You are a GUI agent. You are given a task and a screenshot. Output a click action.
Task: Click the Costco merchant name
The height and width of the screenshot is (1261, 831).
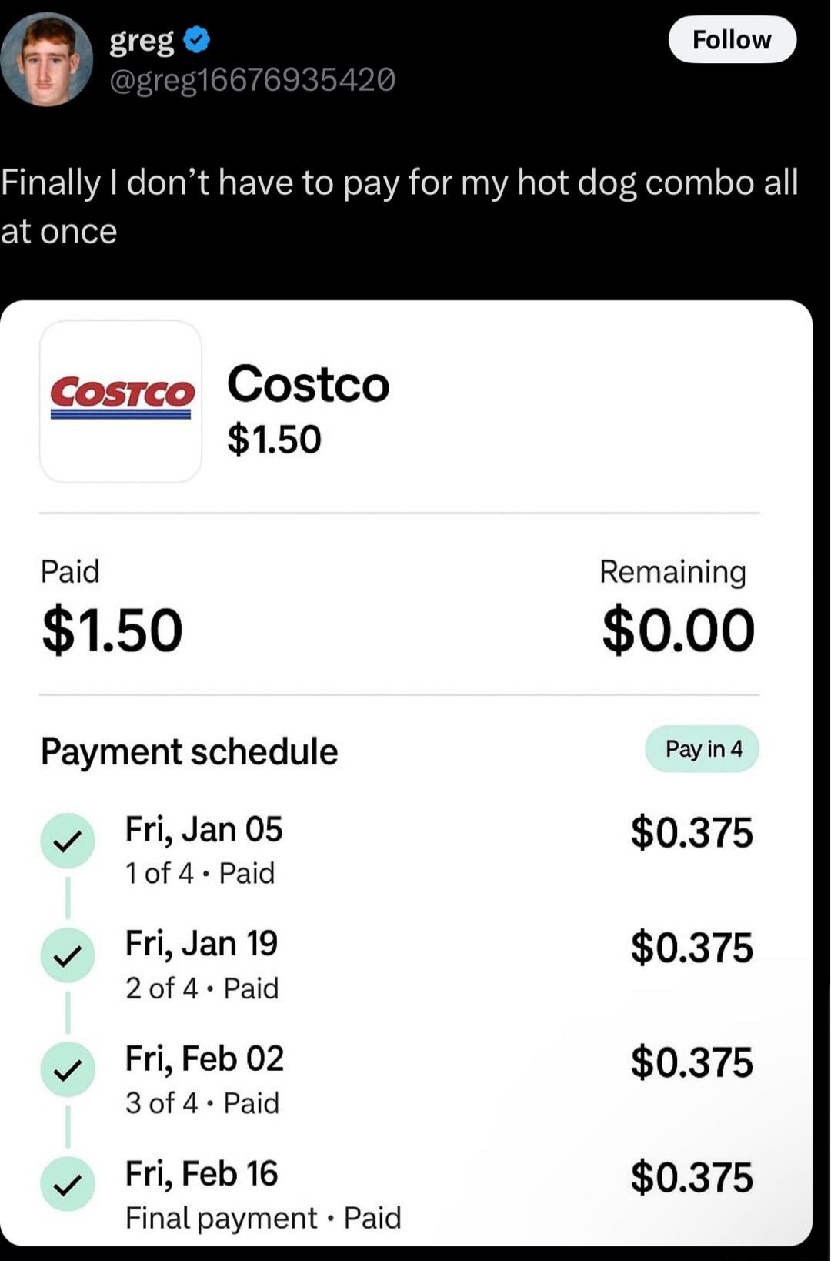pos(309,383)
